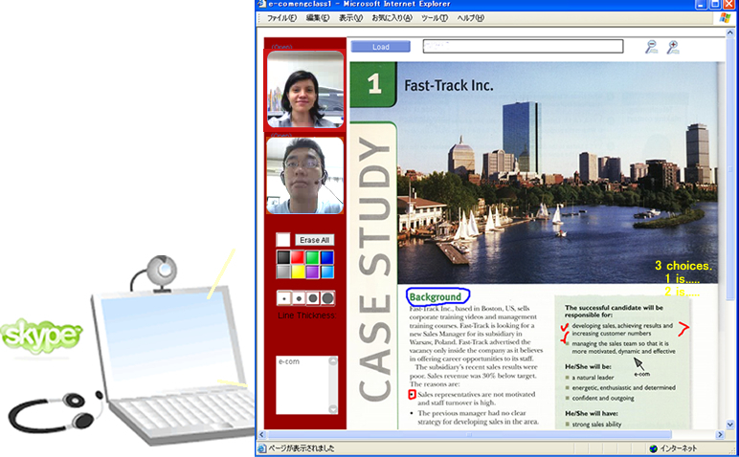Select the second line thickness option
The image size is (739, 457).
299,298
